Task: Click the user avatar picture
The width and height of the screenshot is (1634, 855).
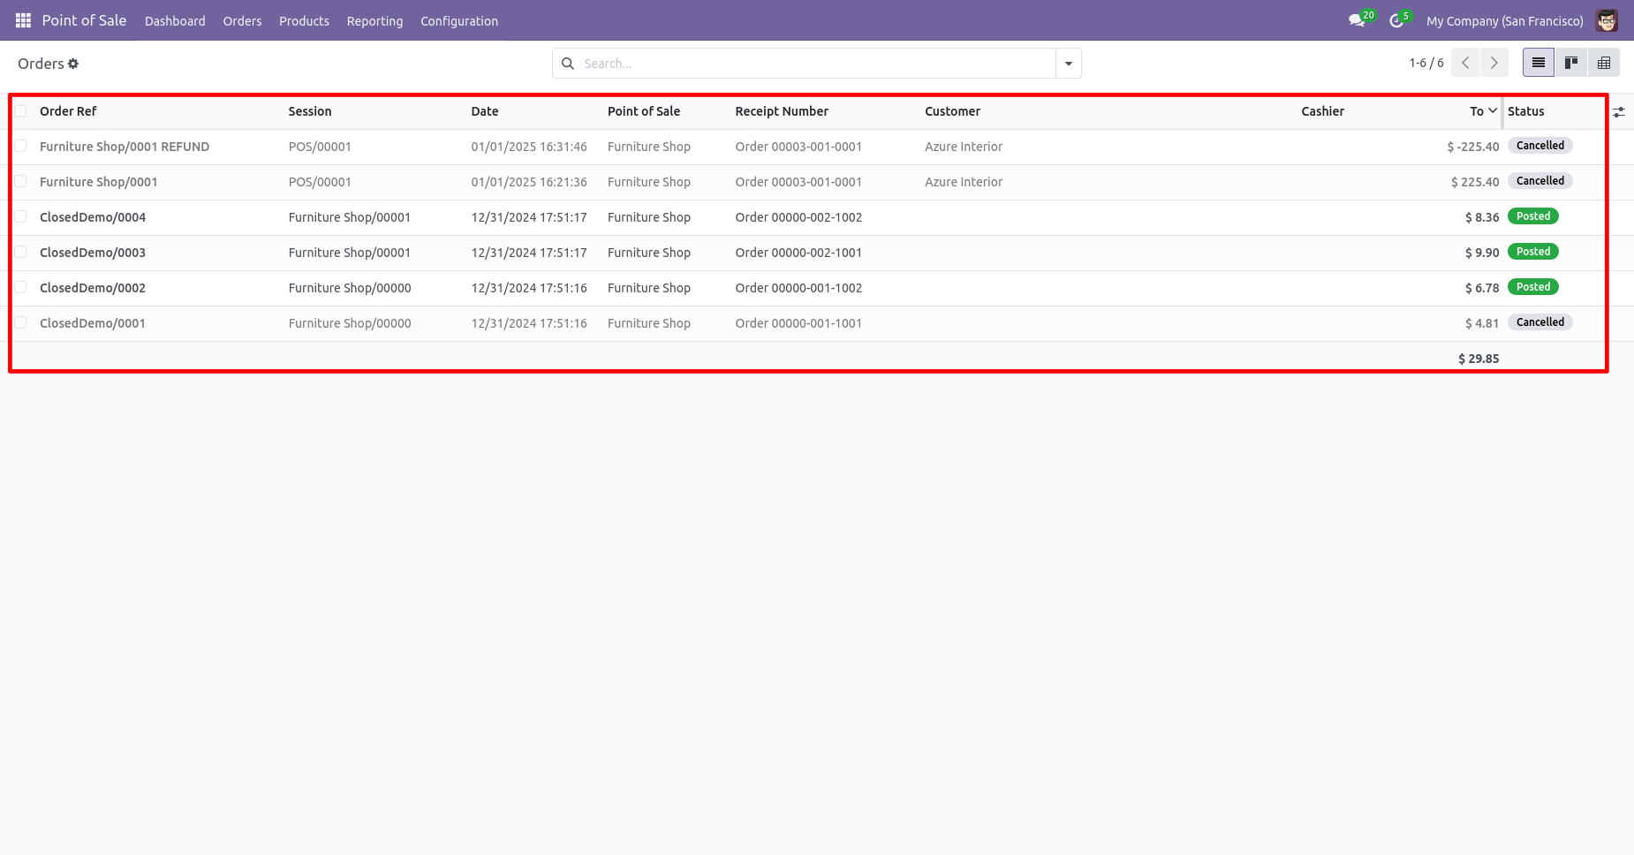Action: point(1607,20)
